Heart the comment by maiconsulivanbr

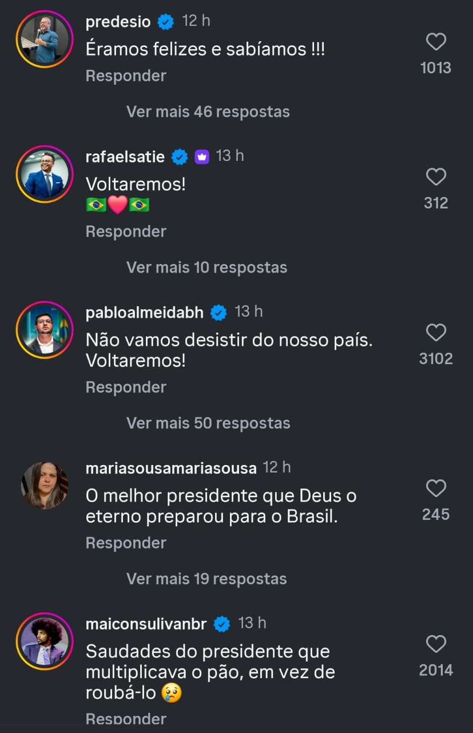pos(436,644)
